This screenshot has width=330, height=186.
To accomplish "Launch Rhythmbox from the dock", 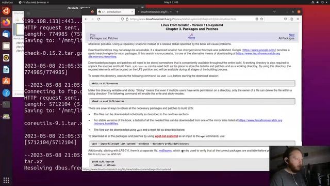I will pyautogui.click(x=6, y=57).
